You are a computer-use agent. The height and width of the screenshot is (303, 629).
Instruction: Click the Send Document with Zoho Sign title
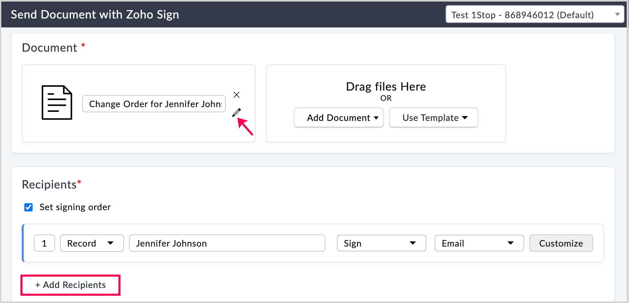coord(95,15)
